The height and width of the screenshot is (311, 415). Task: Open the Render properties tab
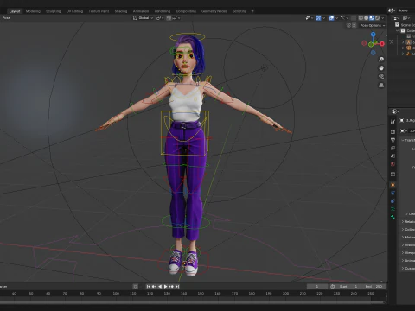[x=393, y=131]
